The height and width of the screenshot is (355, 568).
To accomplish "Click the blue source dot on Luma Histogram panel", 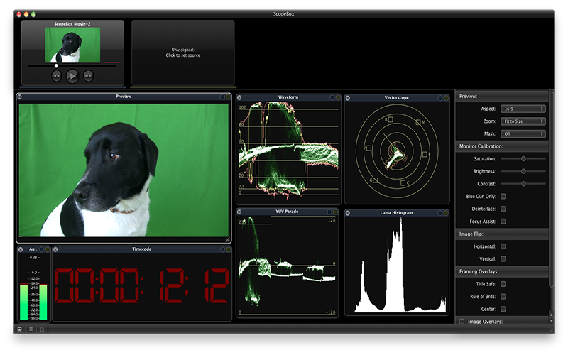I will pos(439,213).
